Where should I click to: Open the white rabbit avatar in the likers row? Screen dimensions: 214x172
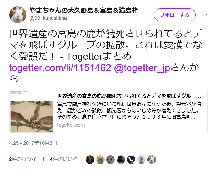(x=152, y=160)
